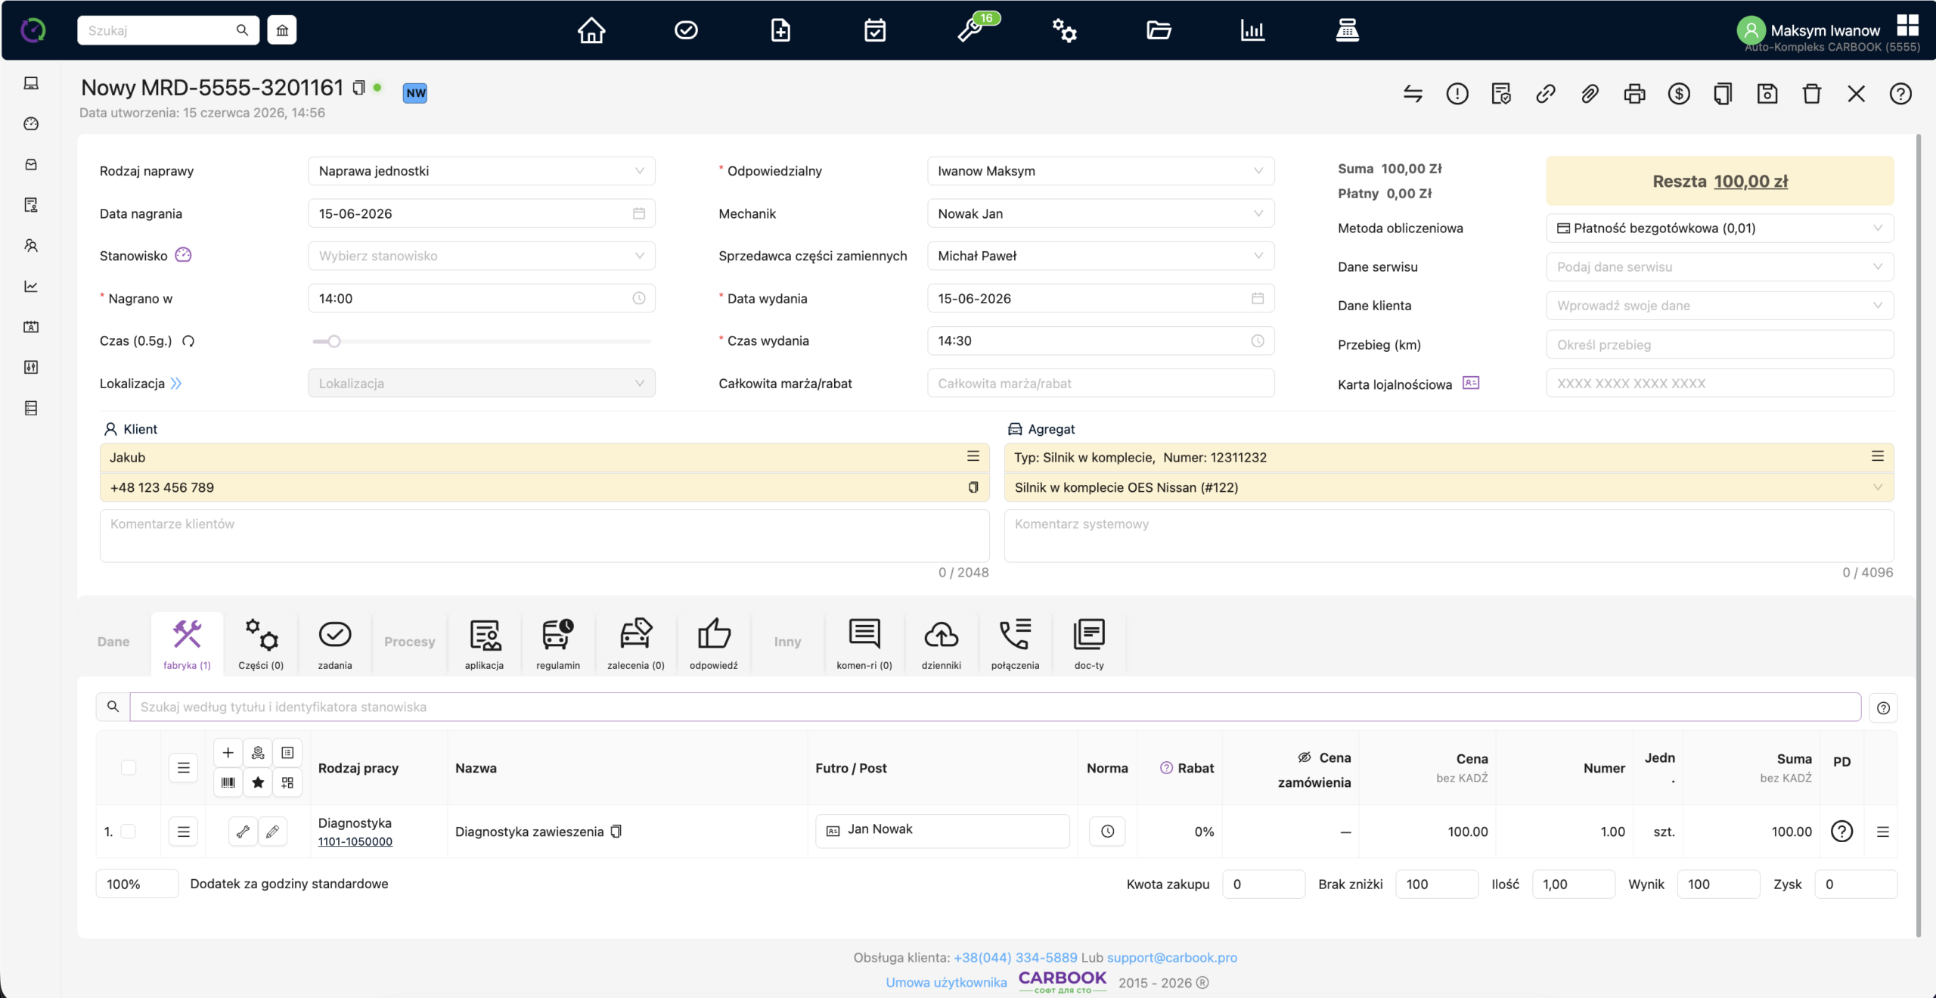Open the wrench icon with badge 16
This screenshot has width=1936, height=998.
970,30
